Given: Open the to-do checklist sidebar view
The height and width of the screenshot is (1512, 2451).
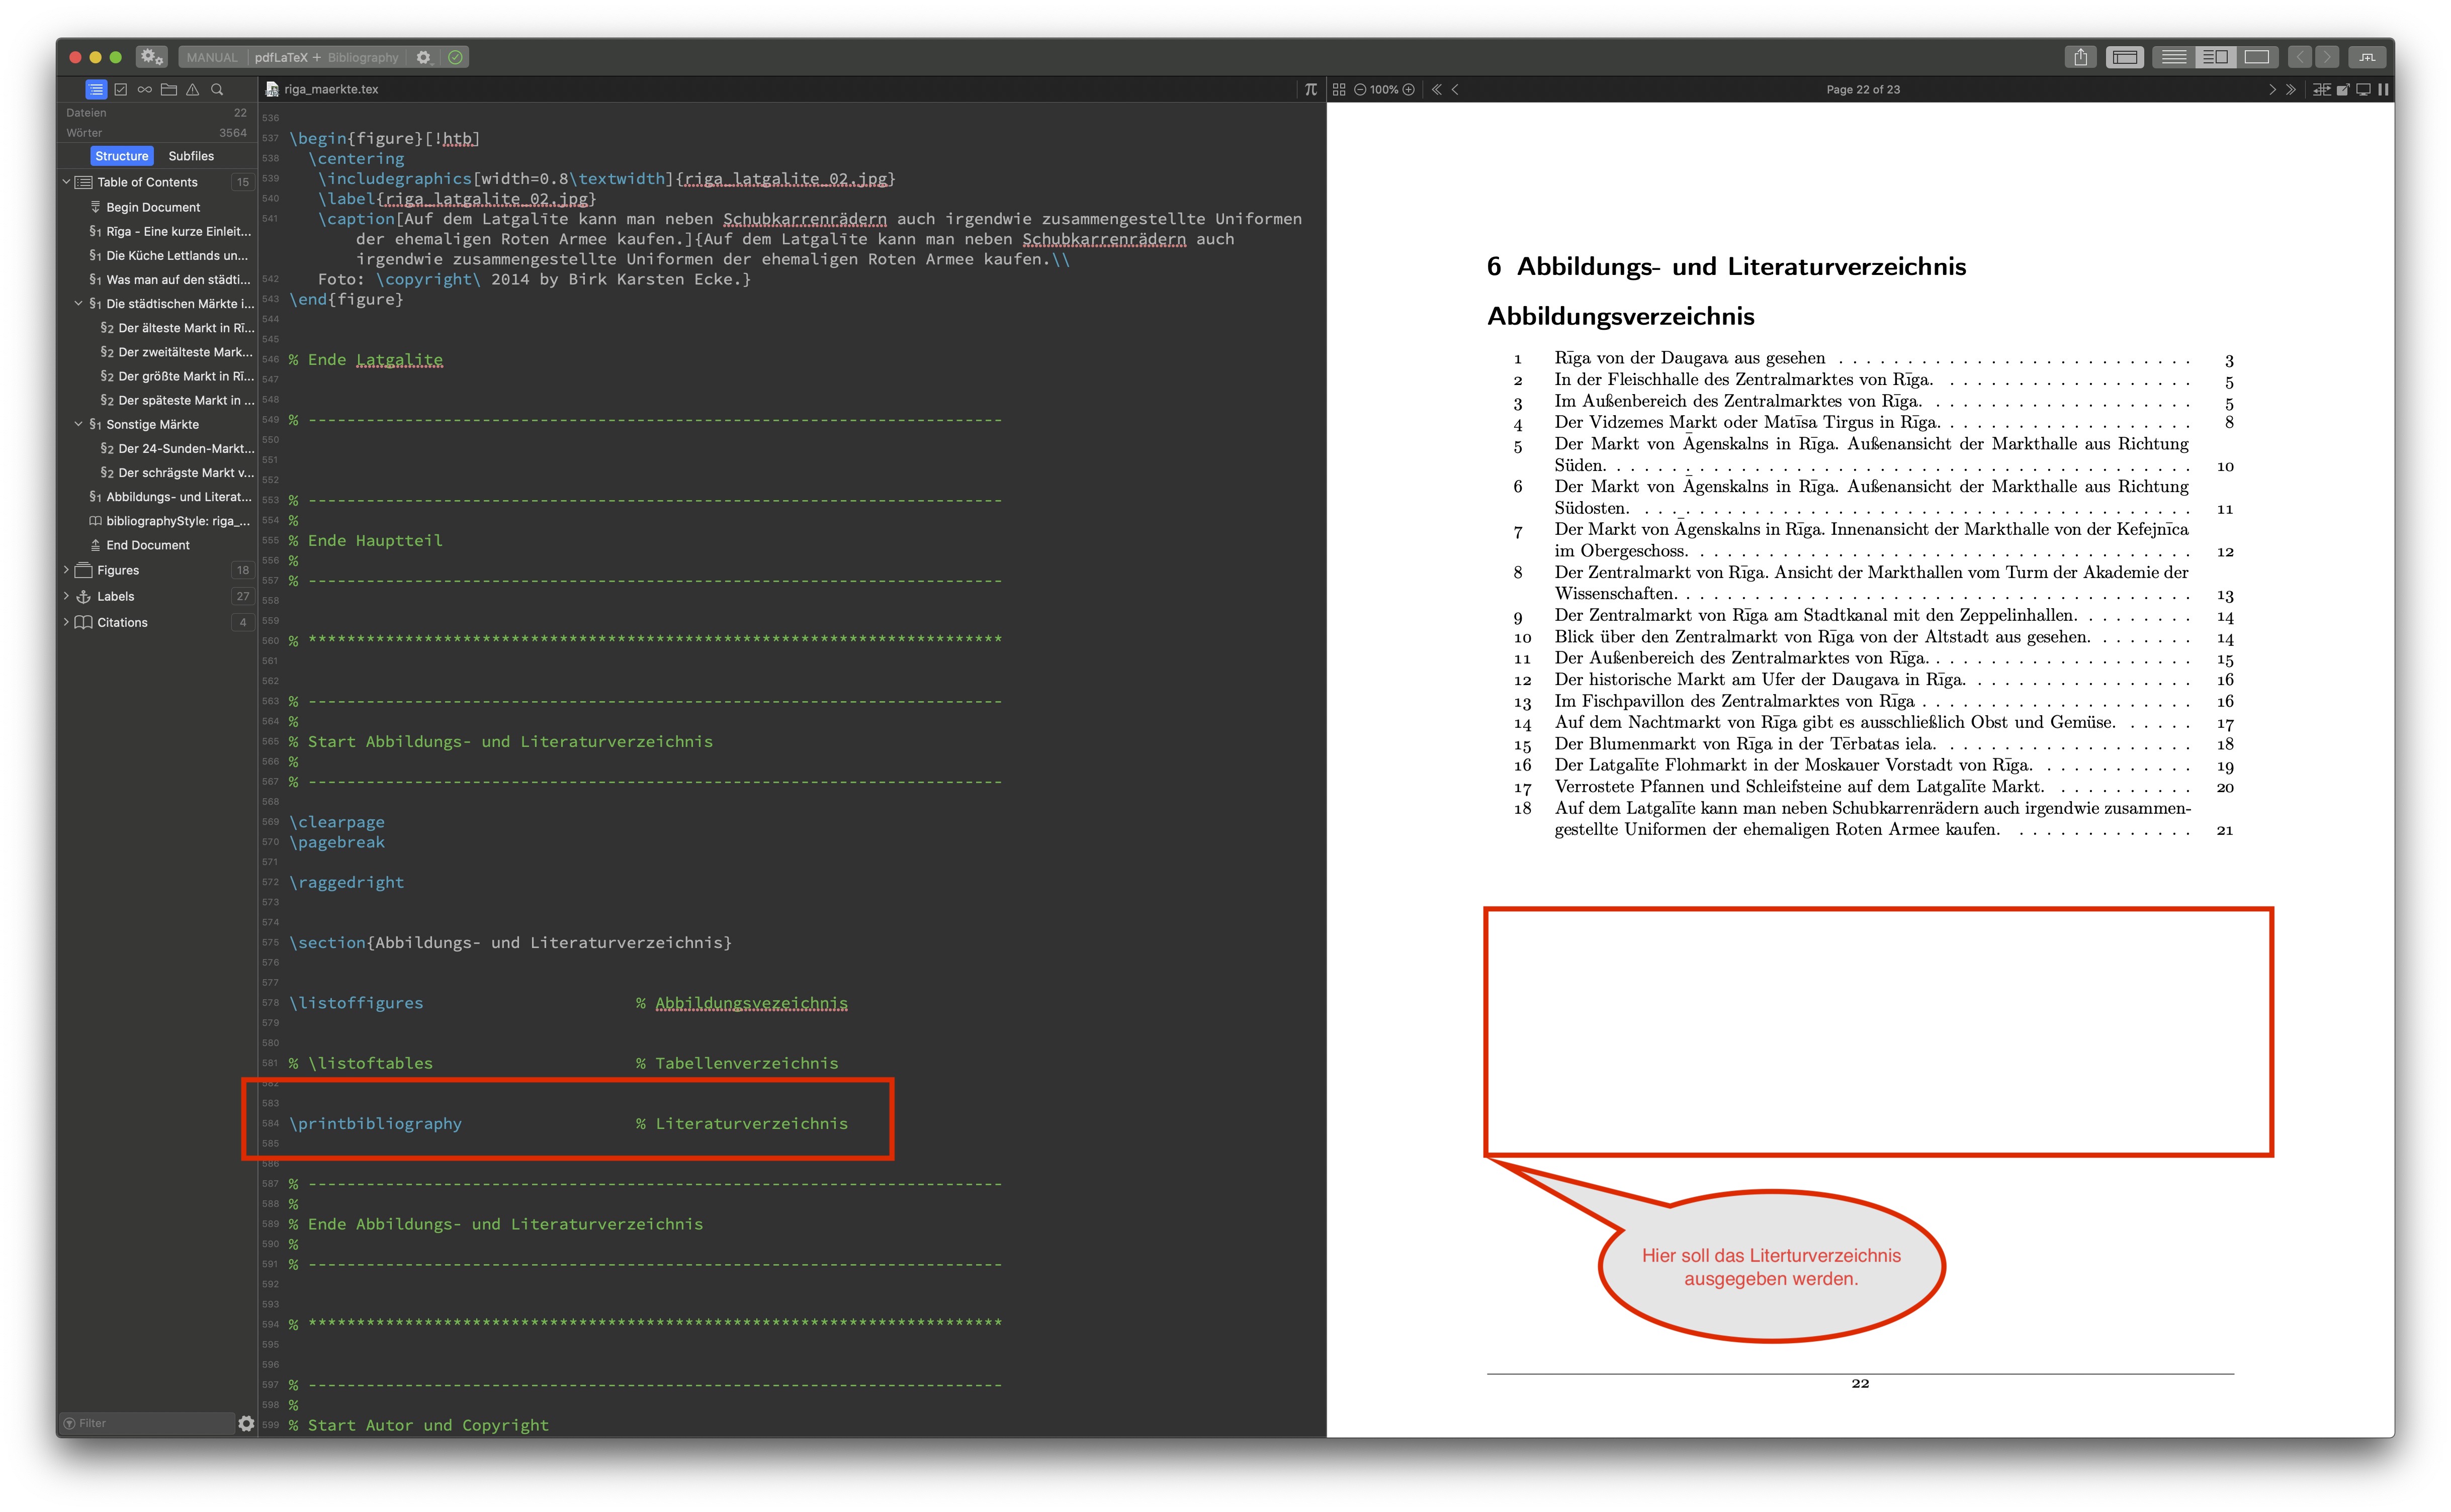Looking at the screenshot, I should click(121, 89).
